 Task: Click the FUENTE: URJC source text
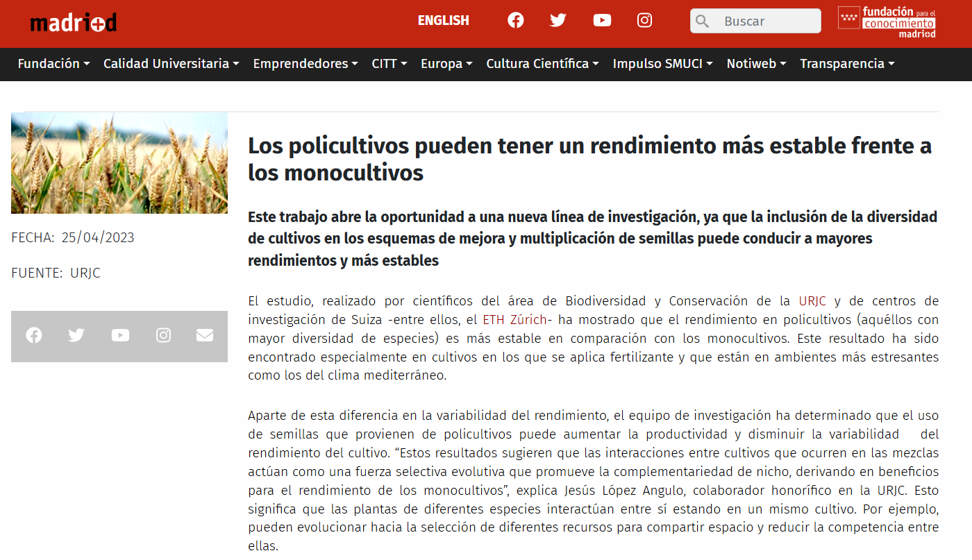point(56,273)
